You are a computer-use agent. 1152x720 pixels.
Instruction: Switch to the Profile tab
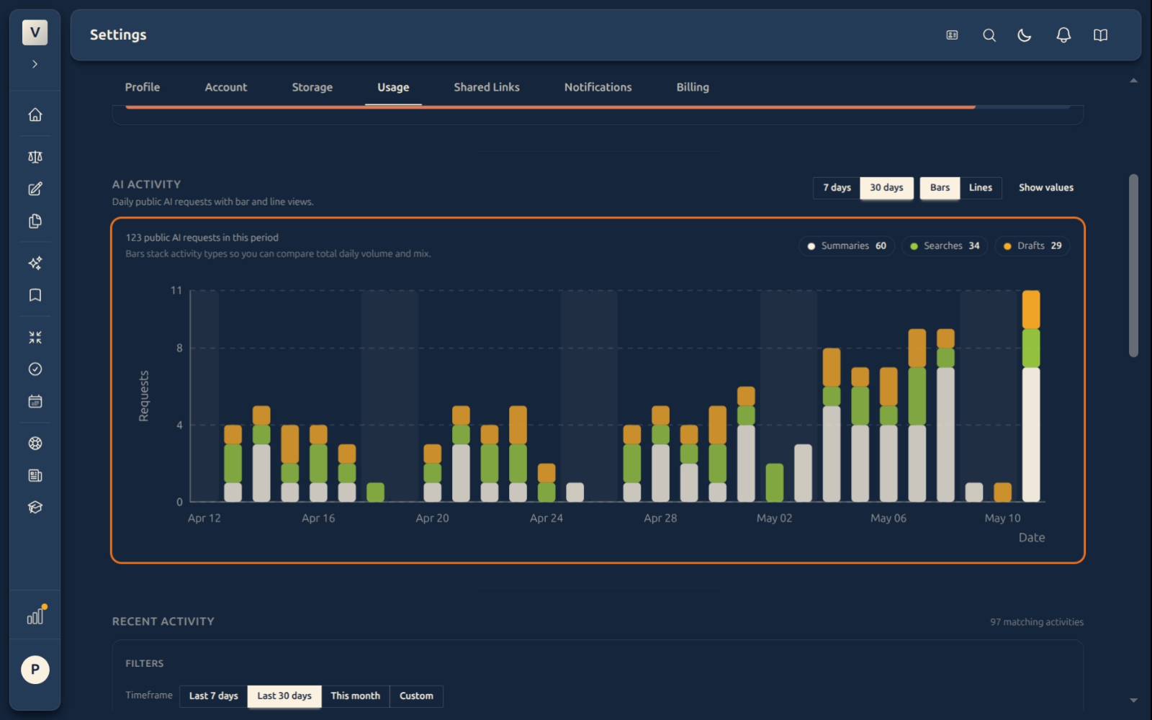[143, 87]
